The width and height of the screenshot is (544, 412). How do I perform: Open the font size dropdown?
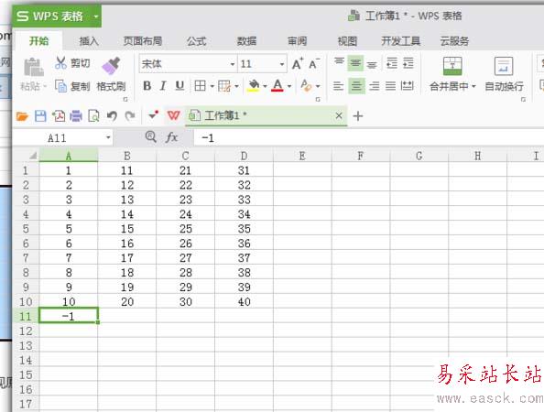(282, 64)
